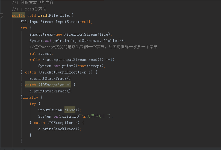Click 'inputStream' before '=new'
The height and width of the screenshot is (150, 221).
[41, 34]
